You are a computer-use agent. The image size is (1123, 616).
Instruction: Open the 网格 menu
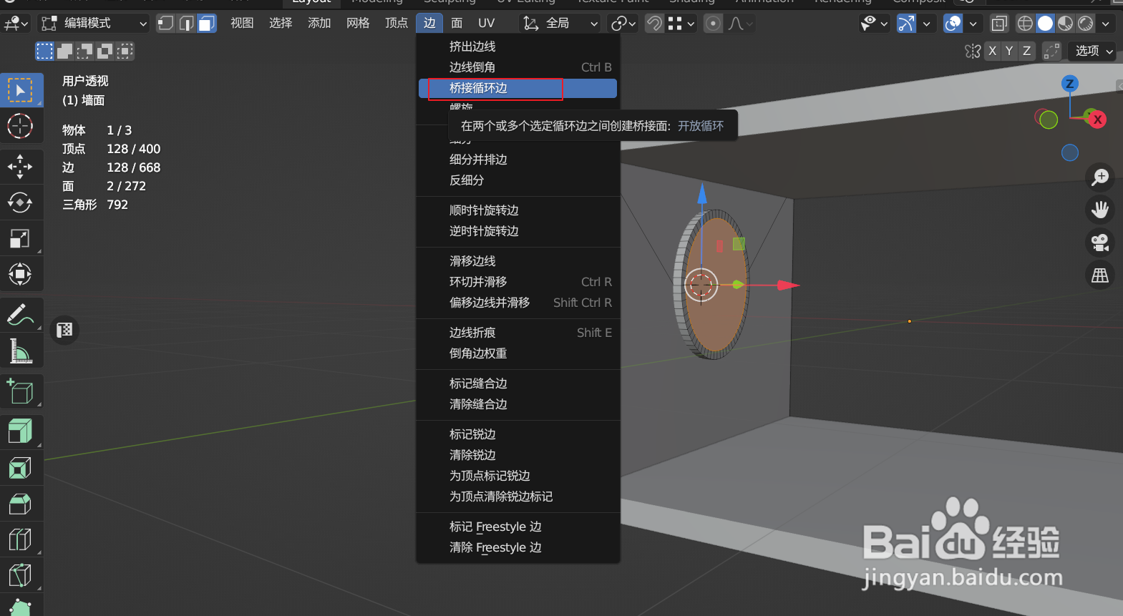tap(358, 24)
